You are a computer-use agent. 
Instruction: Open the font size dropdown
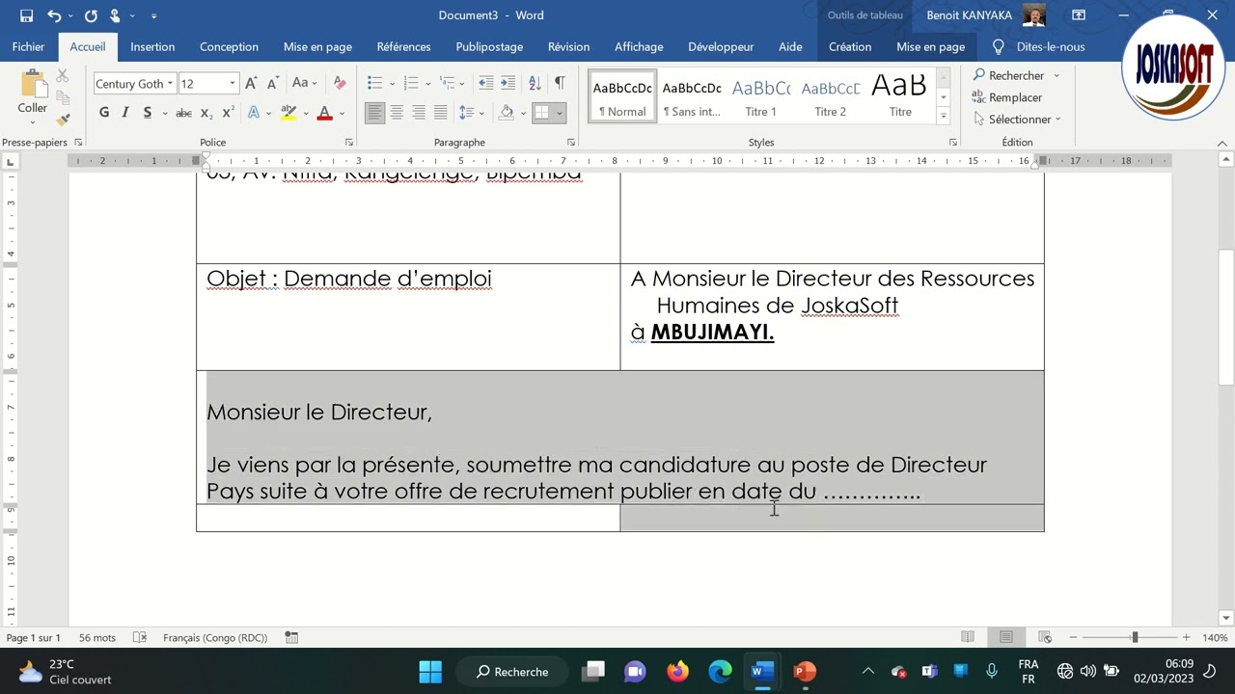(x=232, y=84)
